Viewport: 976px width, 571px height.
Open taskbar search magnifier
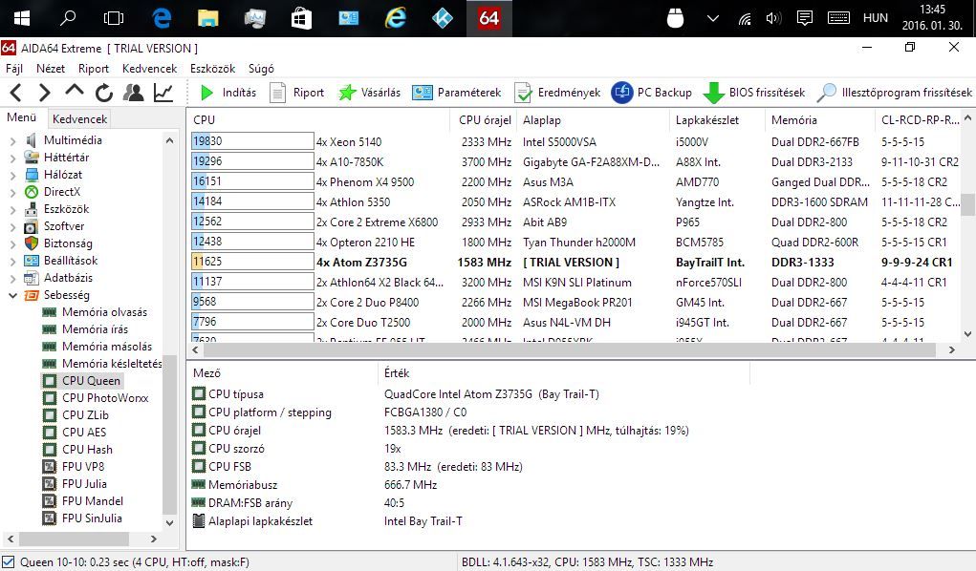[x=67, y=18]
